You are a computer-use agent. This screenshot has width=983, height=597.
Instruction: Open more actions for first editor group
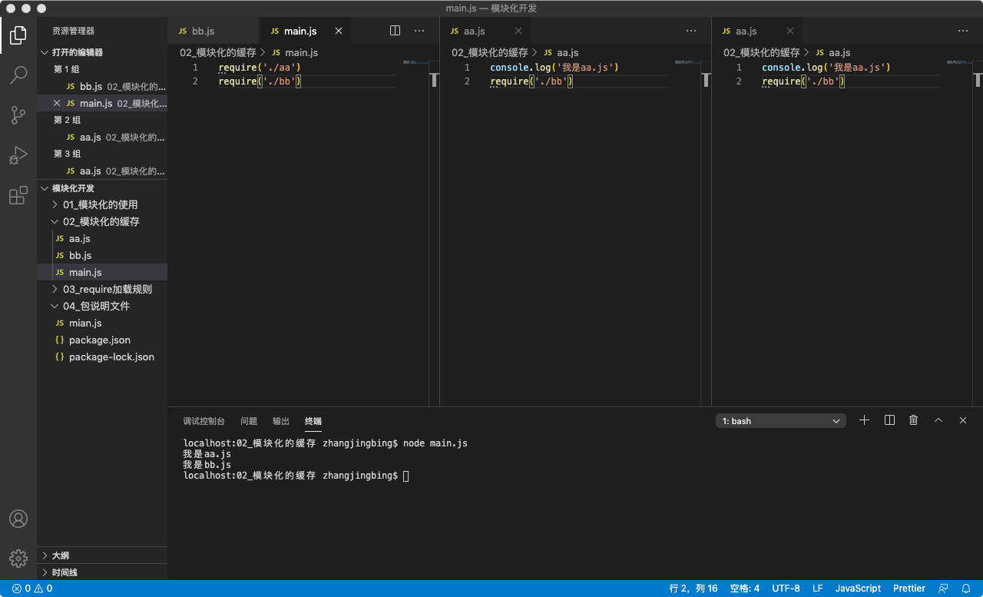419,31
